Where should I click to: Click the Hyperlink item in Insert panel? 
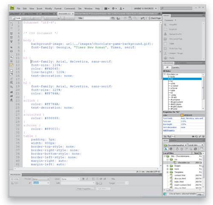click(170, 25)
